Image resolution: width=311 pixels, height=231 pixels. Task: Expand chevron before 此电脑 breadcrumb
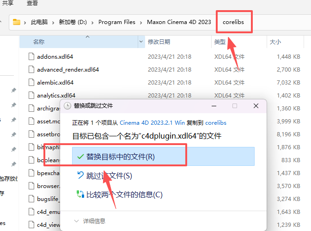(x=25, y=23)
